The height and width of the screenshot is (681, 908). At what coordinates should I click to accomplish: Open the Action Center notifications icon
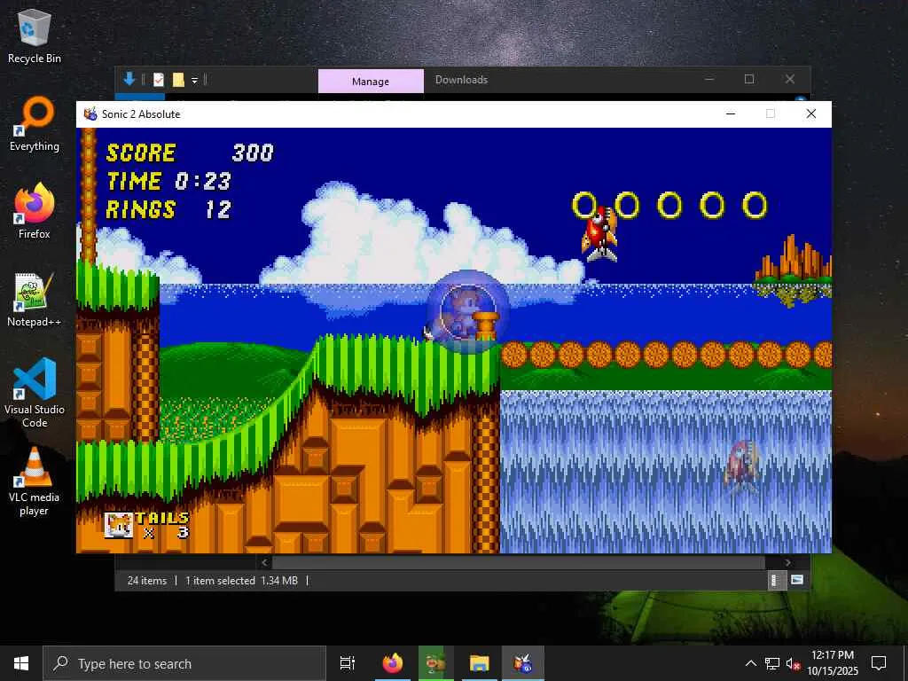point(879,663)
